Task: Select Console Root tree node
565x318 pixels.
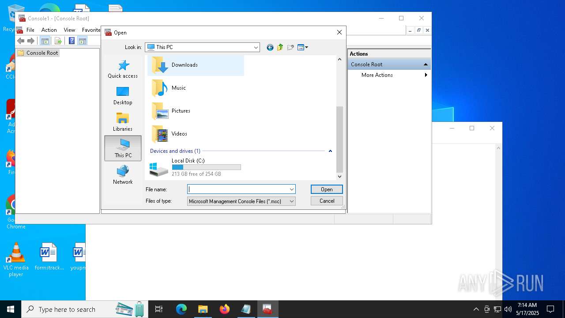Action: [x=38, y=53]
